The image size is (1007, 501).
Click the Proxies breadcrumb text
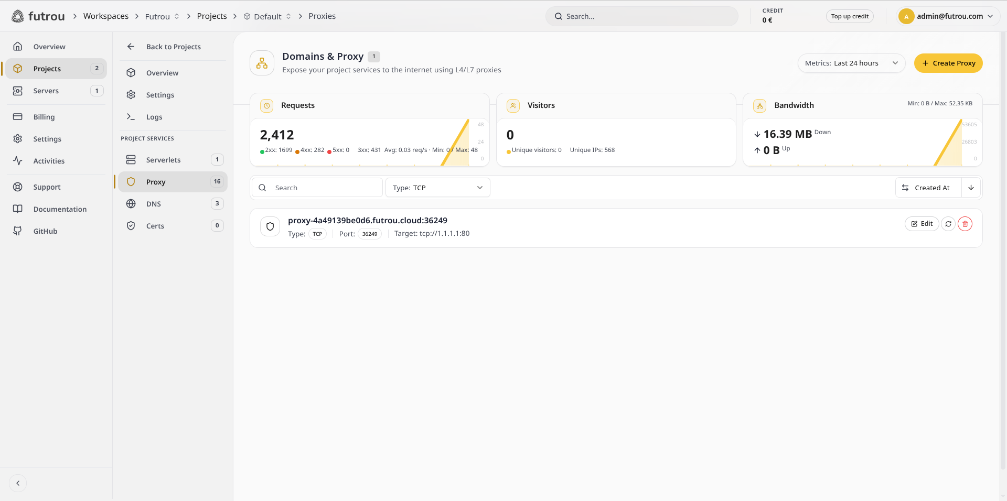(322, 16)
